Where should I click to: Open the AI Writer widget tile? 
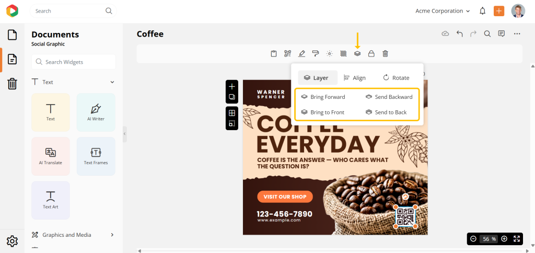[x=96, y=112]
